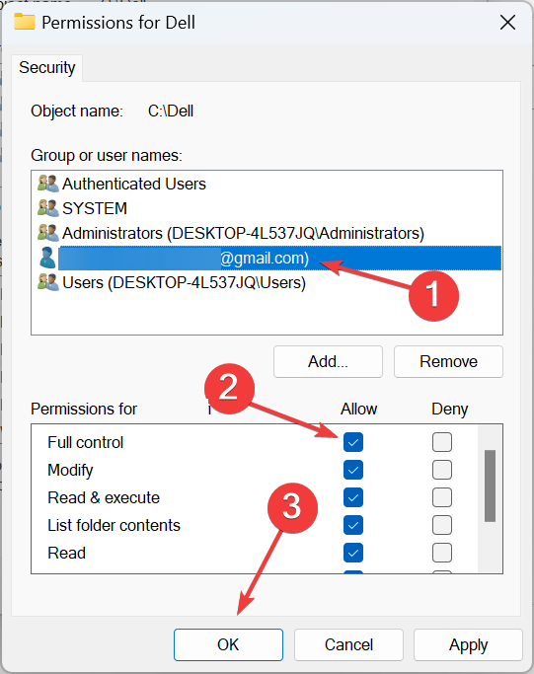Click the Remove button
Image resolution: width=534 pixels, height=674 pixels.
(448, 361)
